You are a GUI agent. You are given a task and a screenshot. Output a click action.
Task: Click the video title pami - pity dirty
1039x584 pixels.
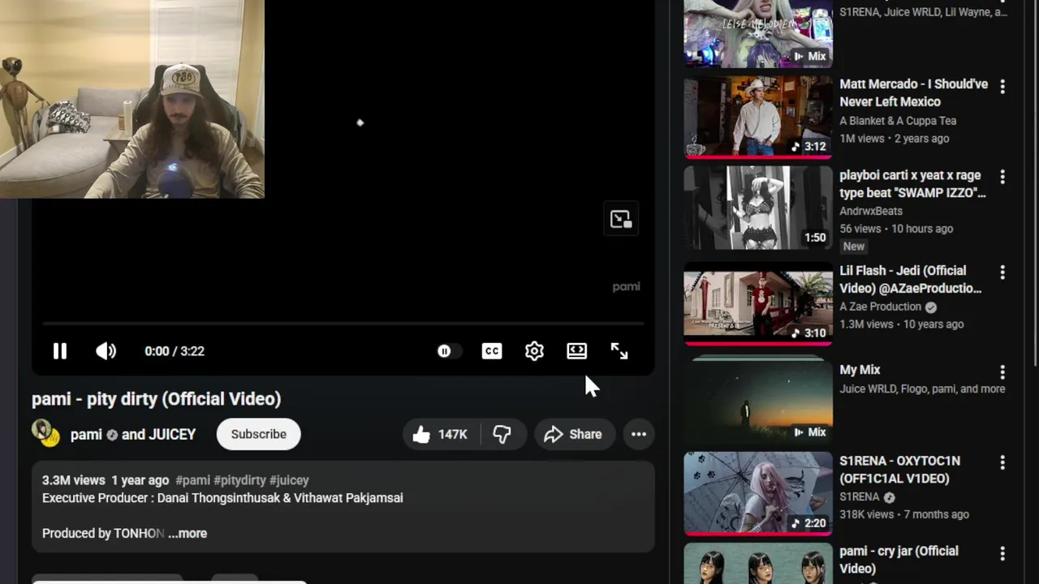coord(156,398)
